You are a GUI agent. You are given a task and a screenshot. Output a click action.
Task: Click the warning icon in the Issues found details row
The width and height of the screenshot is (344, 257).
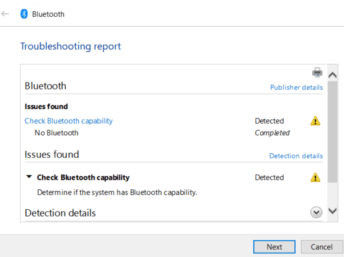click(x=315, y=178)
